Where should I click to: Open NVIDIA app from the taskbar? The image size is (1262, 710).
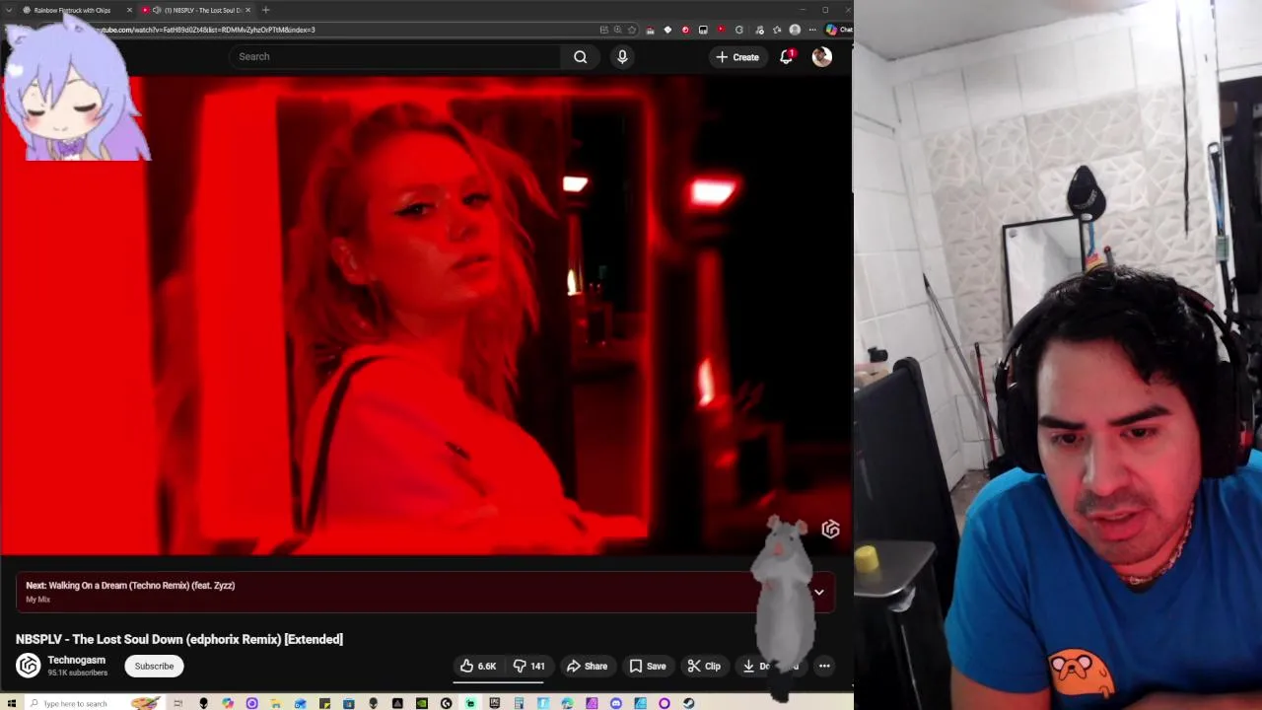[x=422, y=703]
